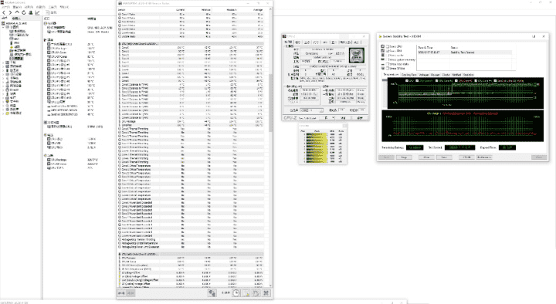This screenshot has width=556, height=304.
Task: Click the AIDA64 refresh toolbar icon
Action: [24, 12]
